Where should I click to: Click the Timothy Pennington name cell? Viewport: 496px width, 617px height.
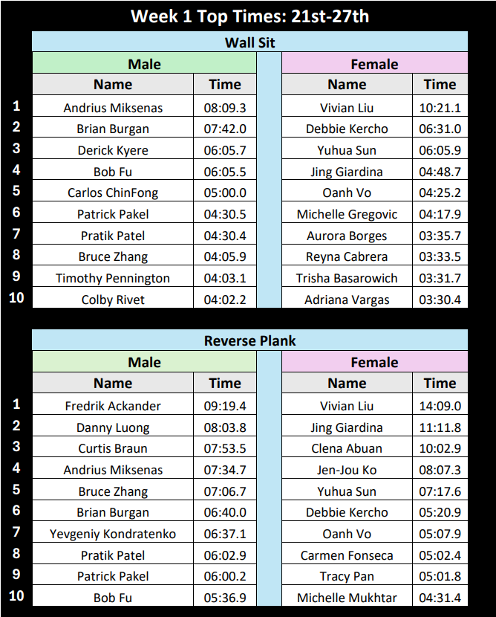(113, 278)
